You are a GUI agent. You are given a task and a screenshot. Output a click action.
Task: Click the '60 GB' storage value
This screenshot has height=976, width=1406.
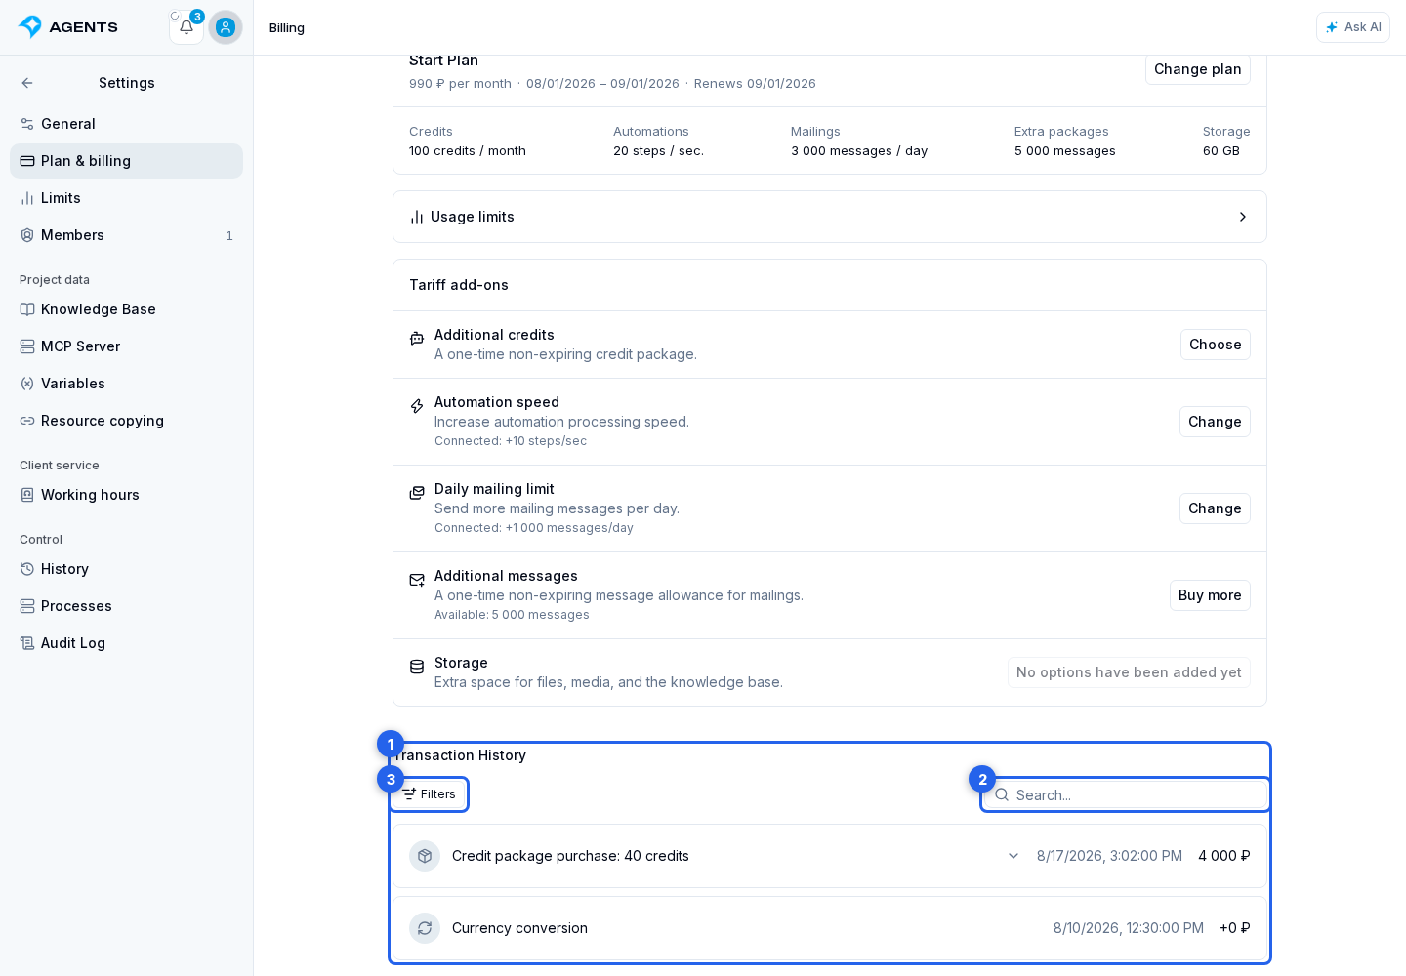pyautogui.click(x=1221, y=151)
